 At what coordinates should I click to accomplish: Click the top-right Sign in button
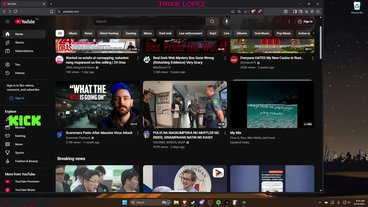[305, 22]
